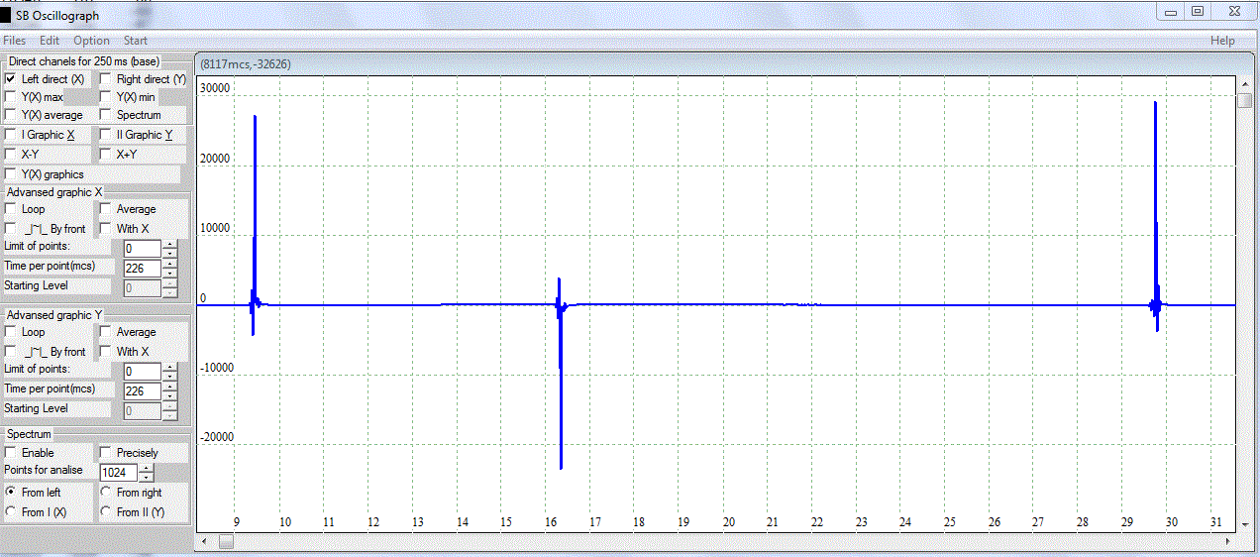Tick the Spectrum checkbox in Direct channels
Image resolution: width=1260 pixels, height=557 pixels.
(x=105, y=116)
